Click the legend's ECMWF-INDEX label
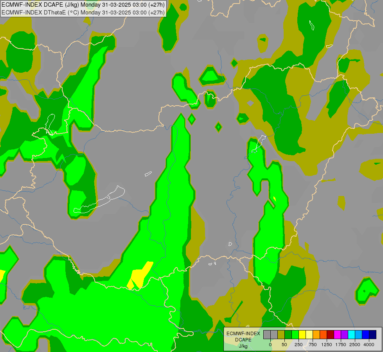The image size is (383, 352). (x=243, y=334)
